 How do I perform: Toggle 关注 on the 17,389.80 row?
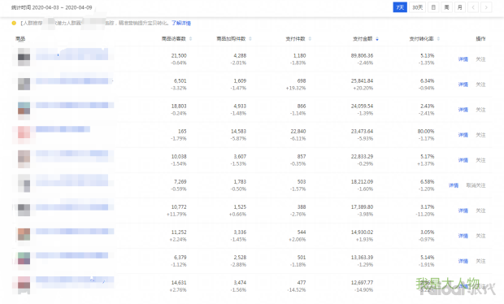[480, 211]
